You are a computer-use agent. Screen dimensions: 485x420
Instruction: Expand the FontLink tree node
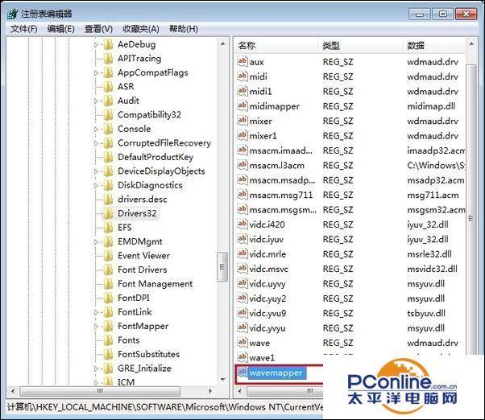click(x=96, y=312)
